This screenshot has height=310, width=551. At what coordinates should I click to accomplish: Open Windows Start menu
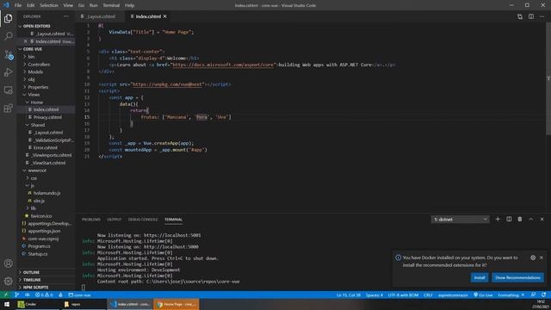(7, 304)
